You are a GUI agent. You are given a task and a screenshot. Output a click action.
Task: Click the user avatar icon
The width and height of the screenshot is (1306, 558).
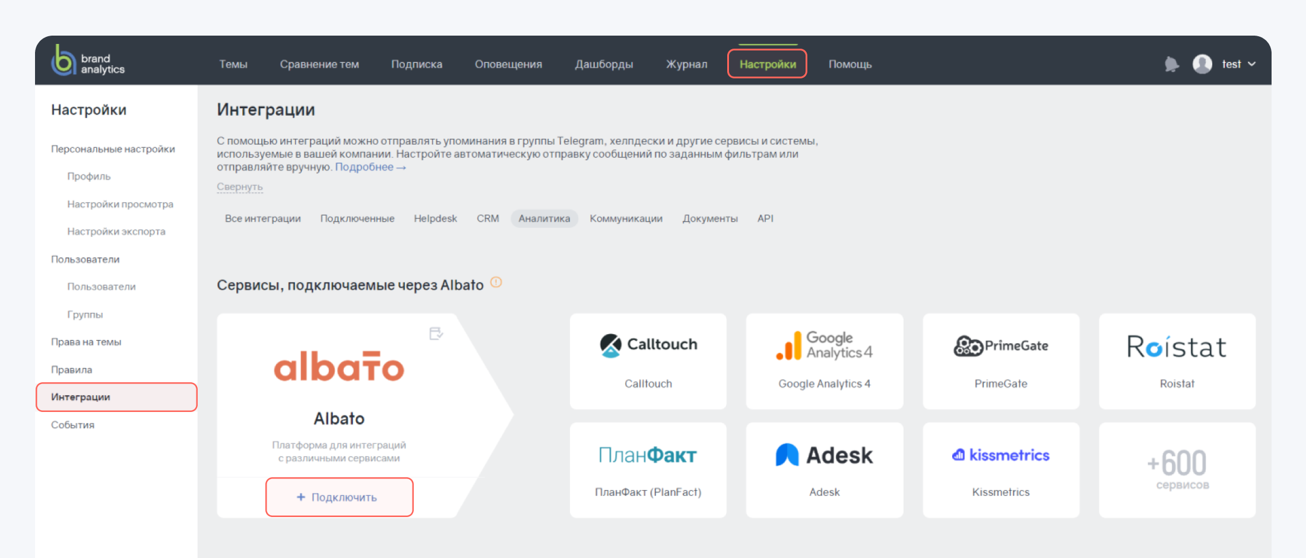click(1202, 64)
